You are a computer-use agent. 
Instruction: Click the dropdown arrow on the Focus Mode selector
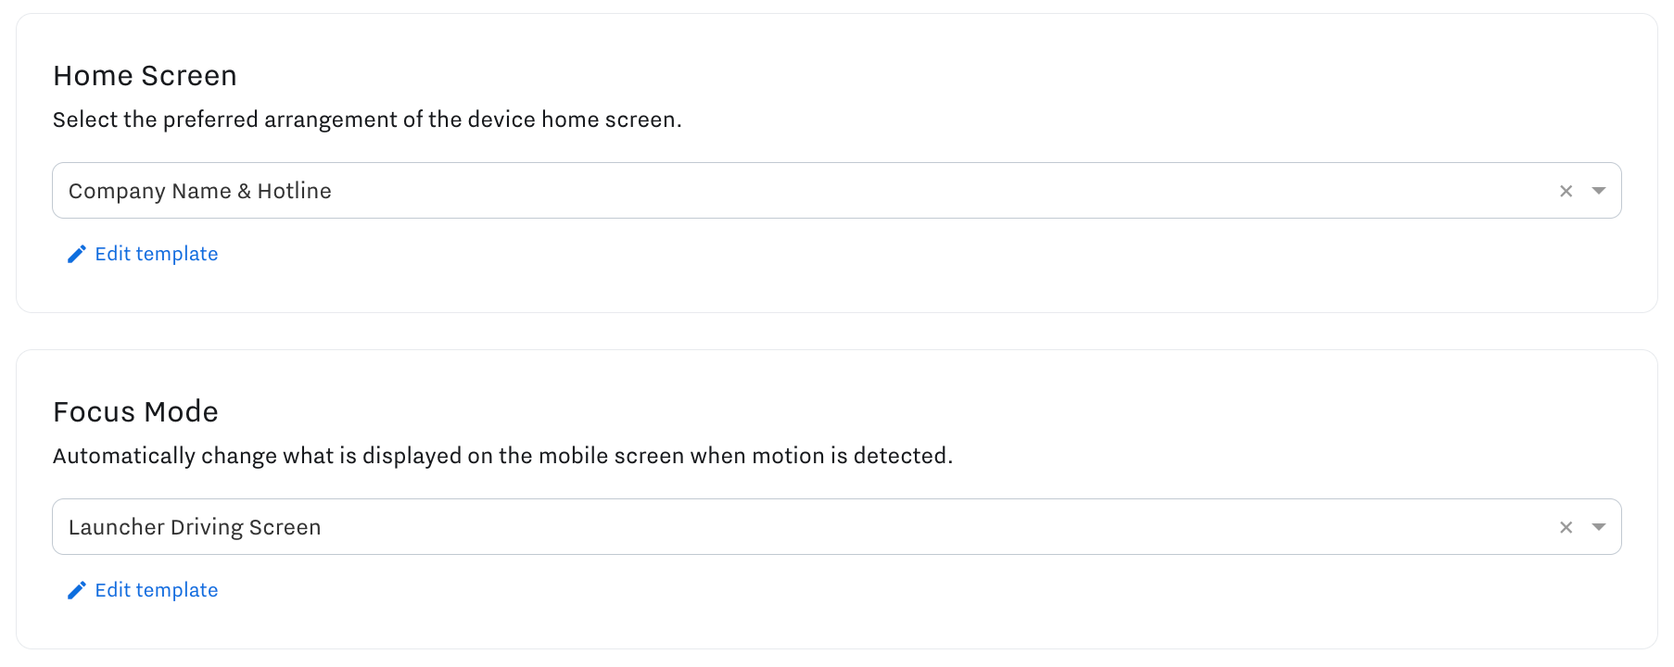(x=1599, y=526)
